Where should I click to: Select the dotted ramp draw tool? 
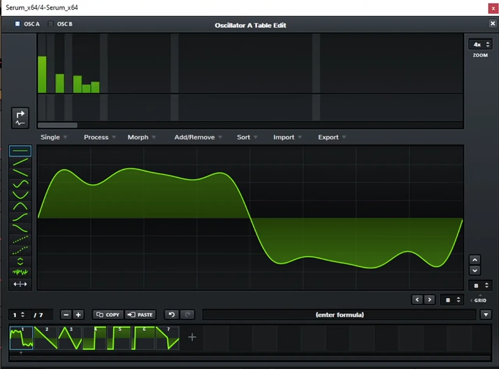tap(20, 239)
